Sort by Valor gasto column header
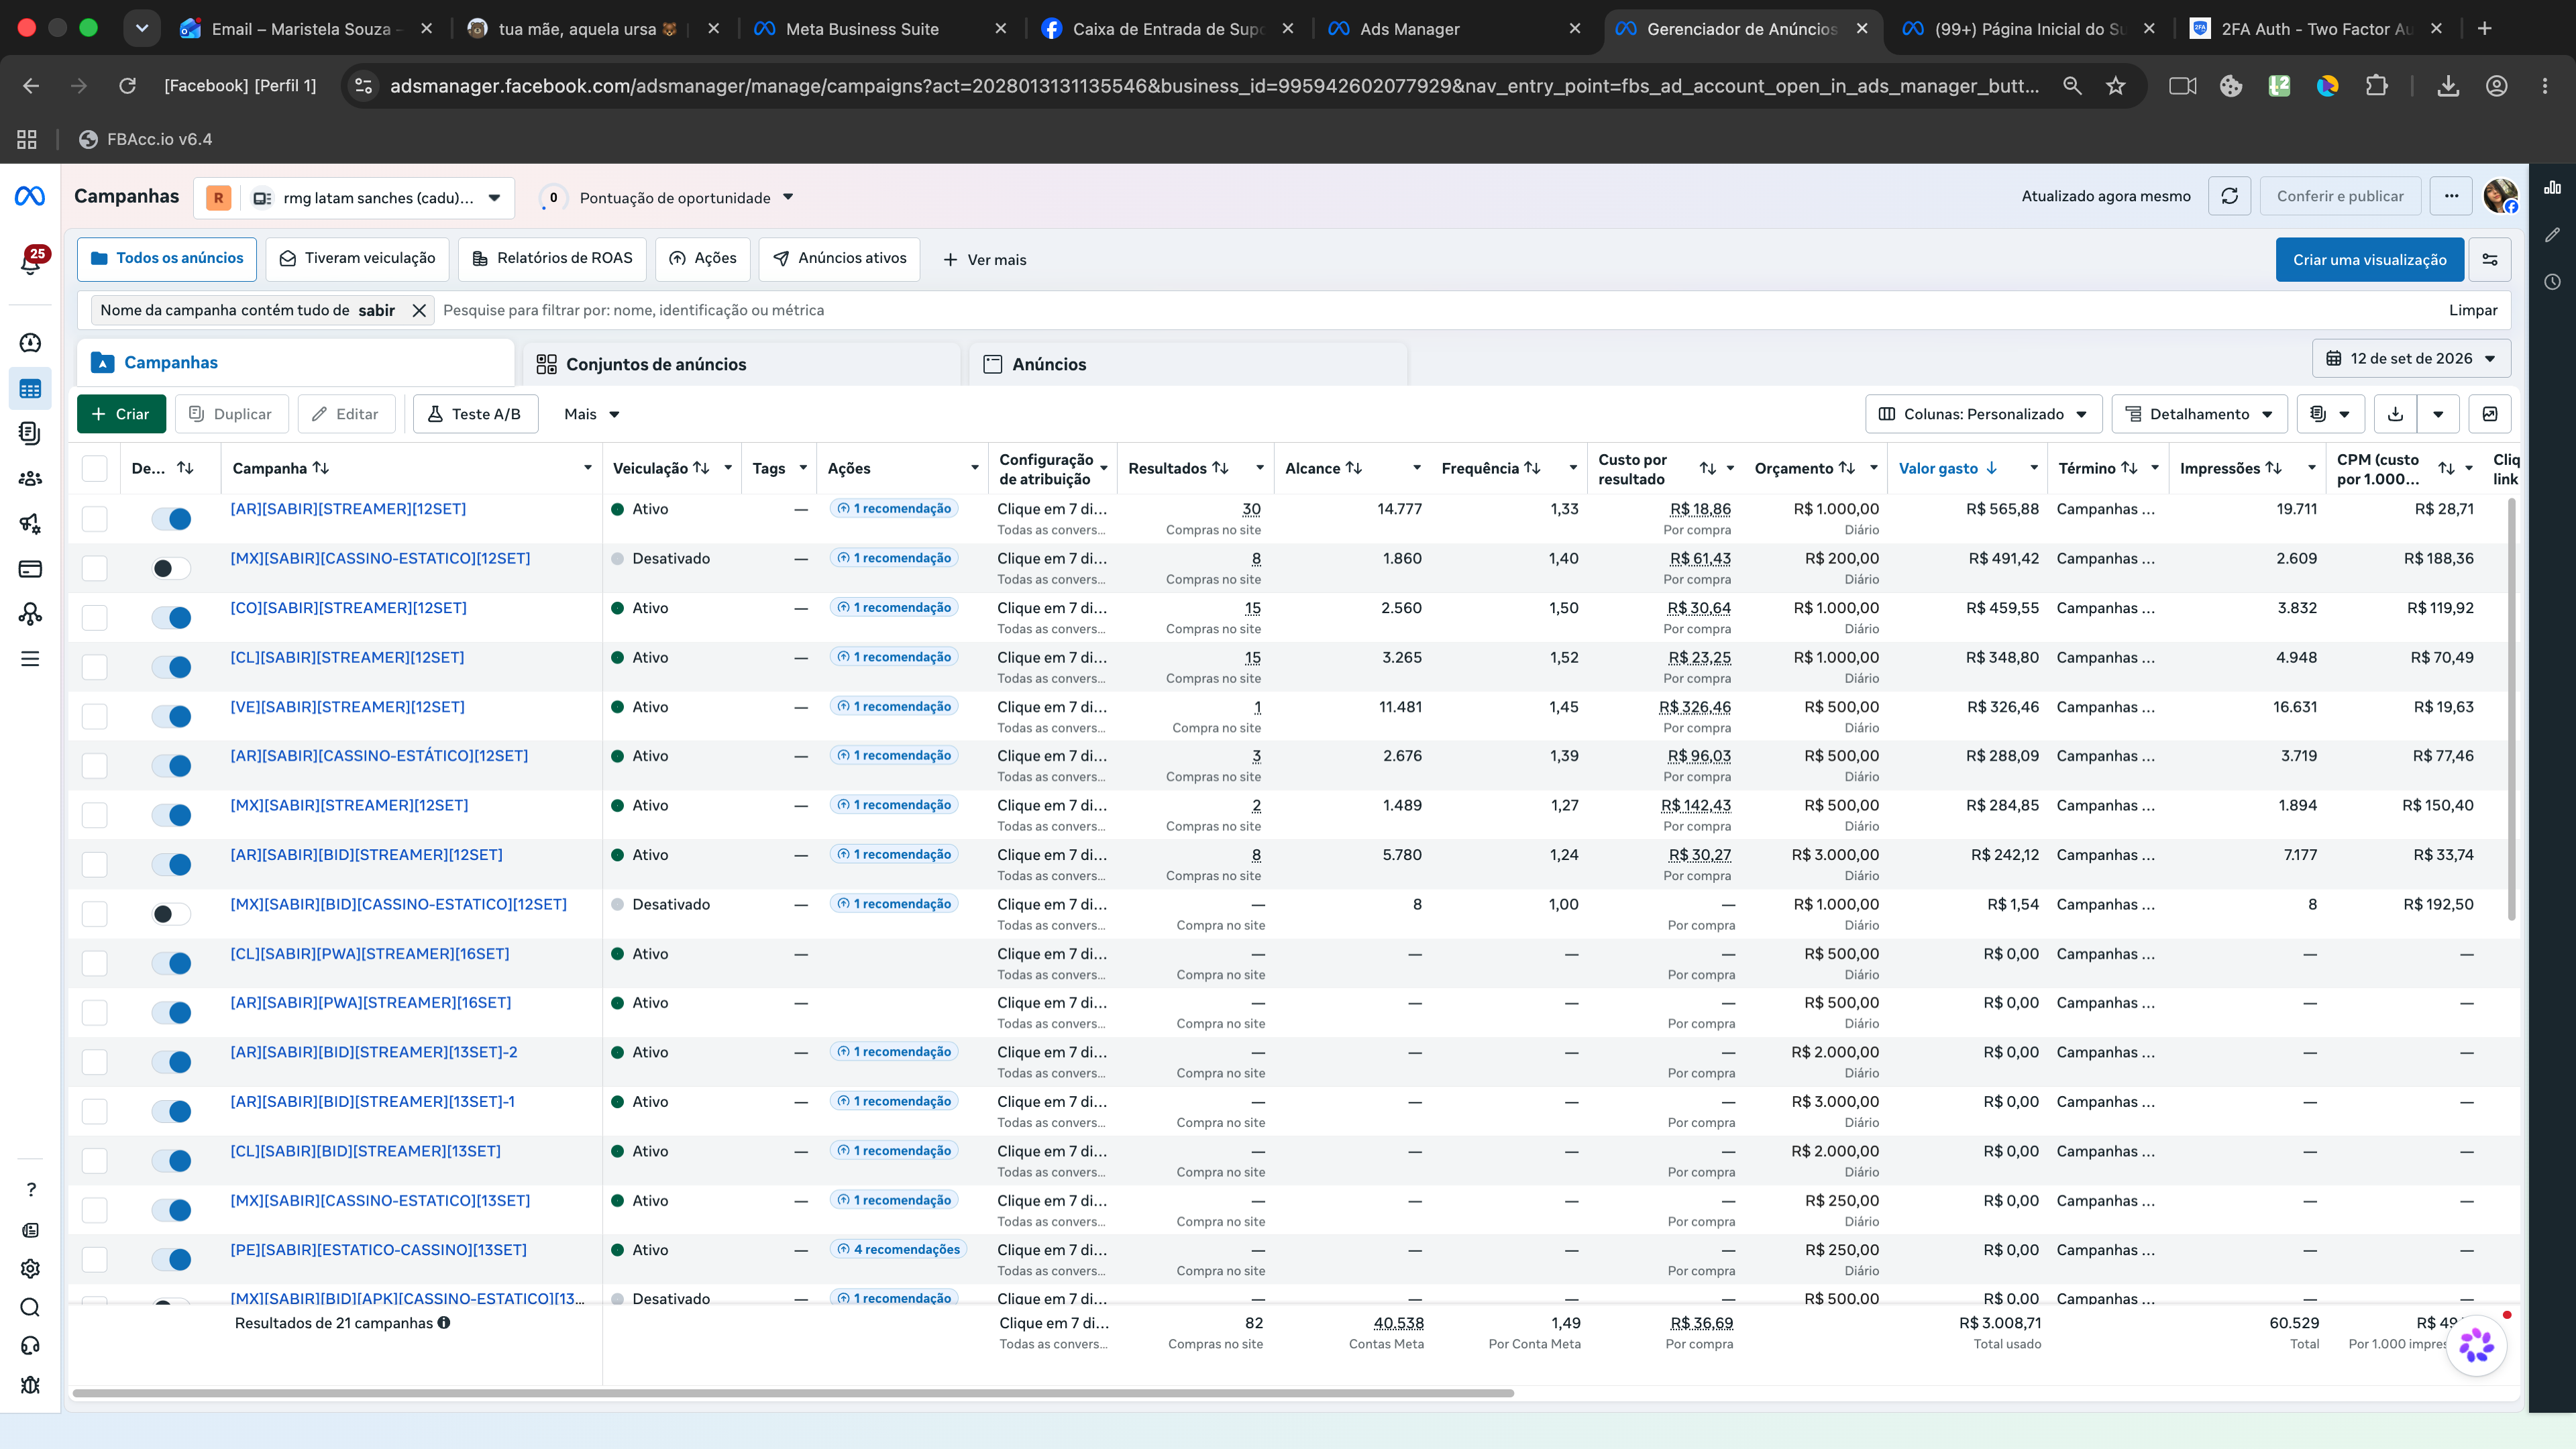The width and height of the screenshot is (2576, 1449). pyautogui.click(x=1947, y=468)
